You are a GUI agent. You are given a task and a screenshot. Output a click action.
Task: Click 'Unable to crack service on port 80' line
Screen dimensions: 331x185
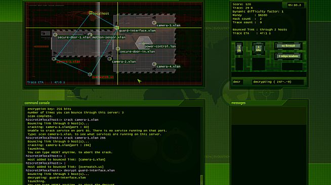(x=97, y=130)
